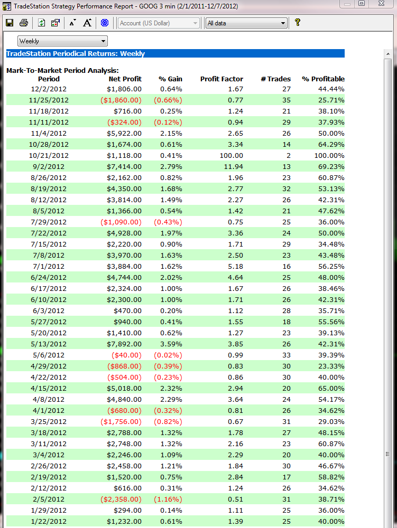Click the decrease font size icon
Screen dimensions: 397x528
pos(72,23)
